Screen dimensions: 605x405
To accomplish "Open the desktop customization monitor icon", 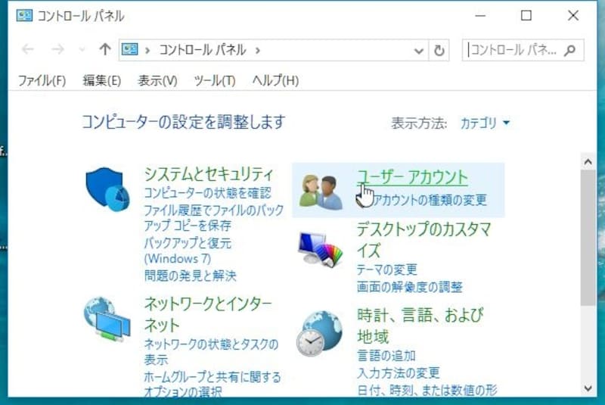I will click(321, 249).
